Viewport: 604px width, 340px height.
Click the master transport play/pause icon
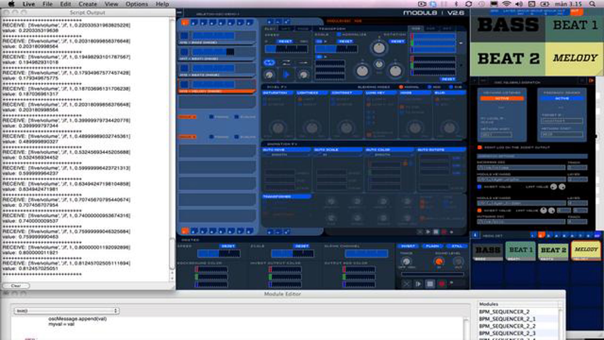pos(418,284)
